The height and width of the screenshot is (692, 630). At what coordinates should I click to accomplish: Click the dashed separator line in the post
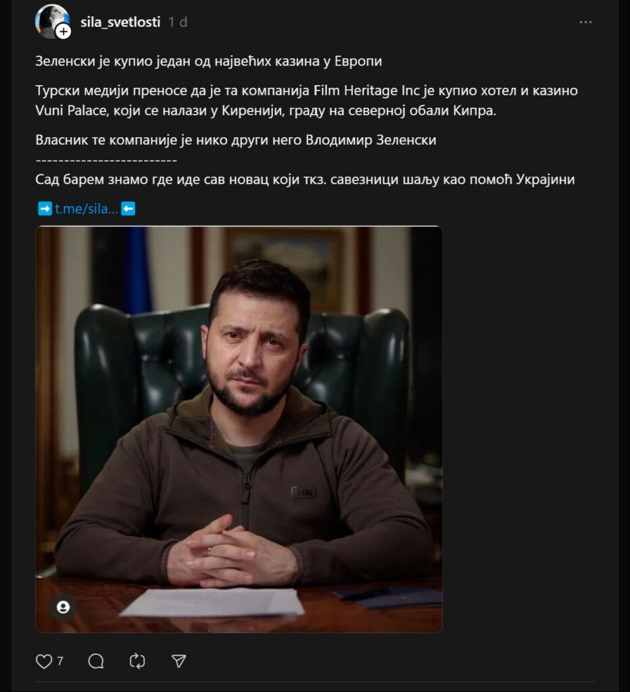pos(106,159)
